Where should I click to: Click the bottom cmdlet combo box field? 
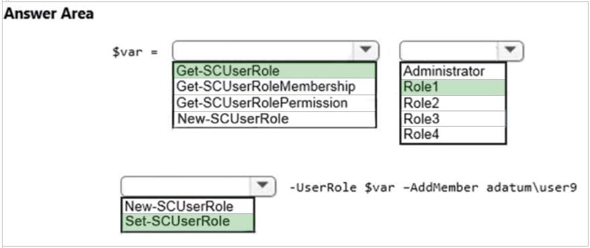[198, 186]
